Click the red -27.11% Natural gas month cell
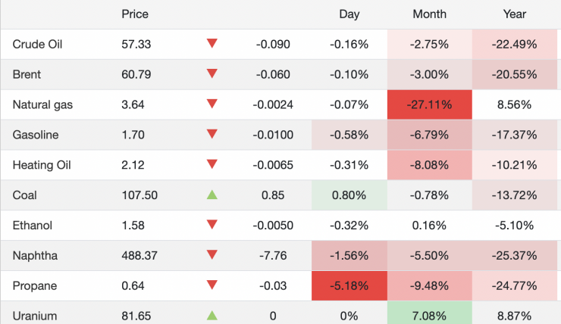 pyautogui.click(x=430, y=104)
